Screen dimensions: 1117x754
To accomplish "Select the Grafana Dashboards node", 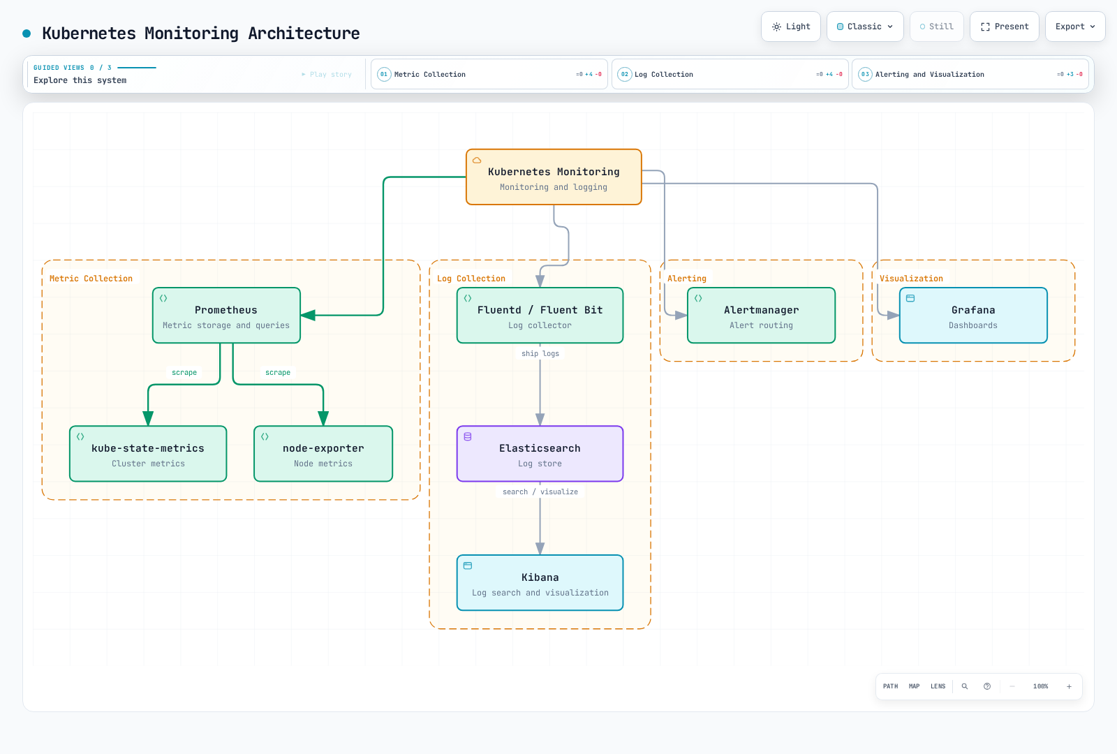I will coord(973,316).
